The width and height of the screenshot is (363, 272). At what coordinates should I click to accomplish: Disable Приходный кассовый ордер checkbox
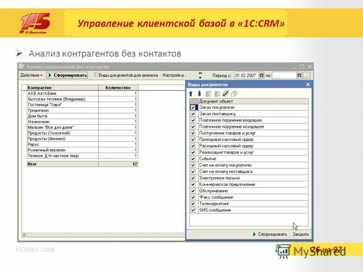pos(193,140)
